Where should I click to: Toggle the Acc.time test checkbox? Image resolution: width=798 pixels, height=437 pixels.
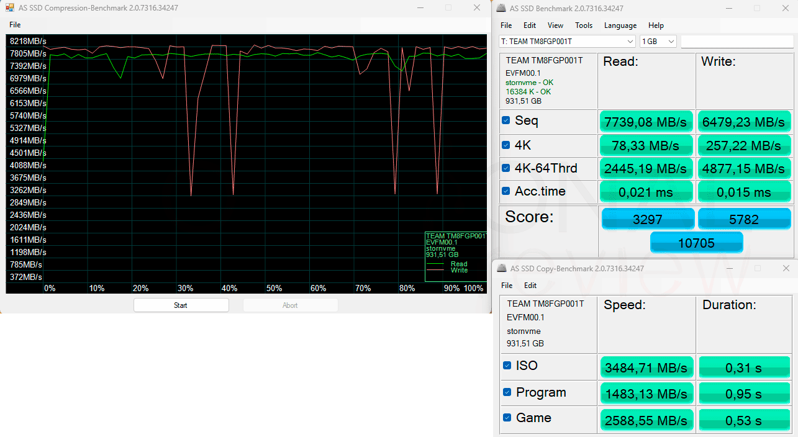(x=506, y=191)
